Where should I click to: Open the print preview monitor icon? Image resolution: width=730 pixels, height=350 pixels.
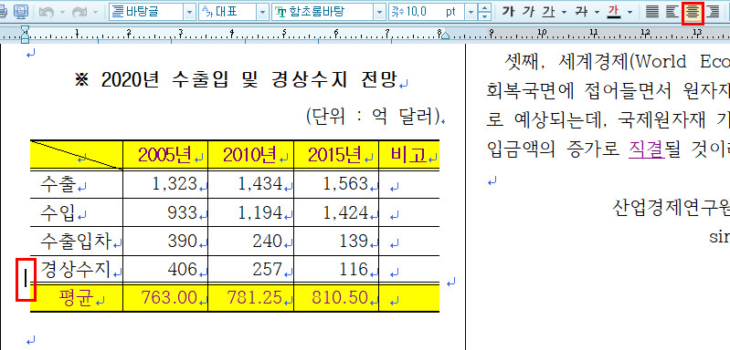click(20, 12)
